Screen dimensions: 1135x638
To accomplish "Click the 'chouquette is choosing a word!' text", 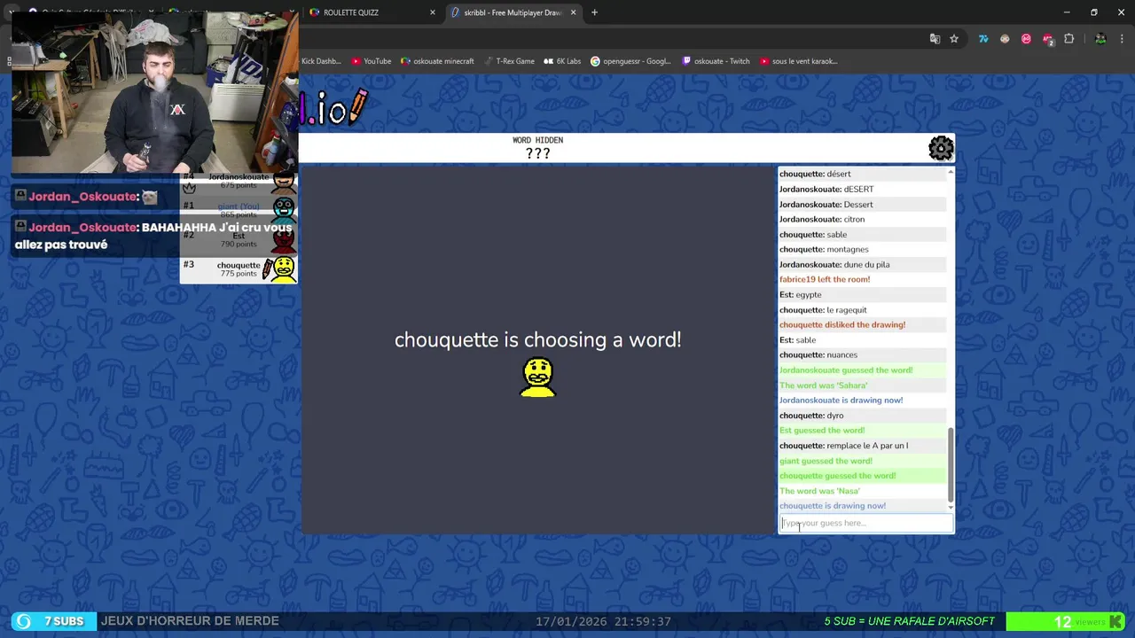I will coord(537,340).
